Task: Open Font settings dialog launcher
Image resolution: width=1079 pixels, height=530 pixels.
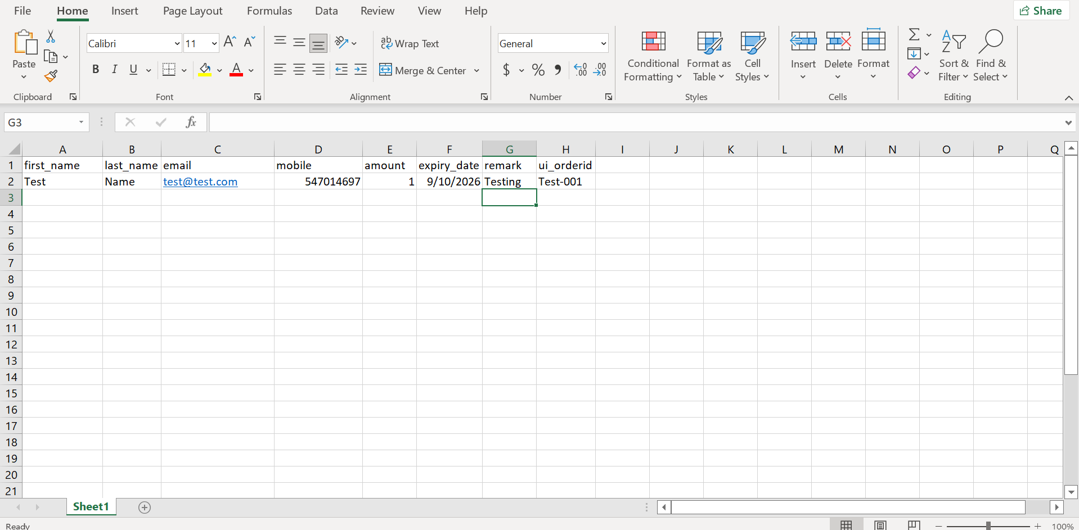Action: click(x=258, y=97)
